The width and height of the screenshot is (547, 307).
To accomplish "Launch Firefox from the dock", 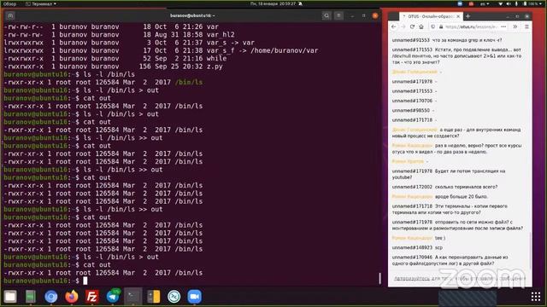I will 72,297.
